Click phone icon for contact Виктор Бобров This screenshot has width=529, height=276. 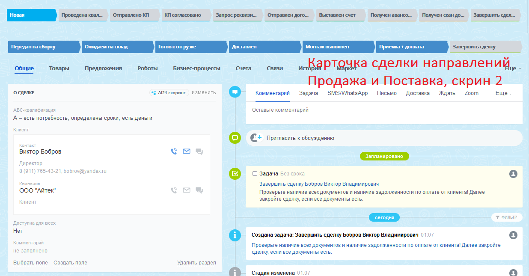click(x=174, y=151)
